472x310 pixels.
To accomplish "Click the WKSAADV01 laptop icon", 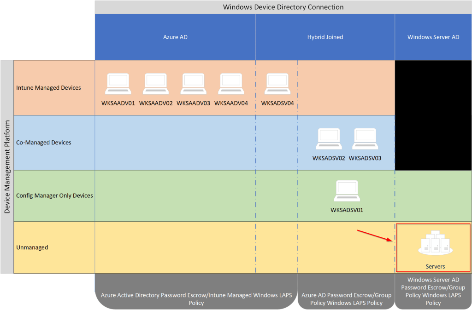I will click(118, 84).
